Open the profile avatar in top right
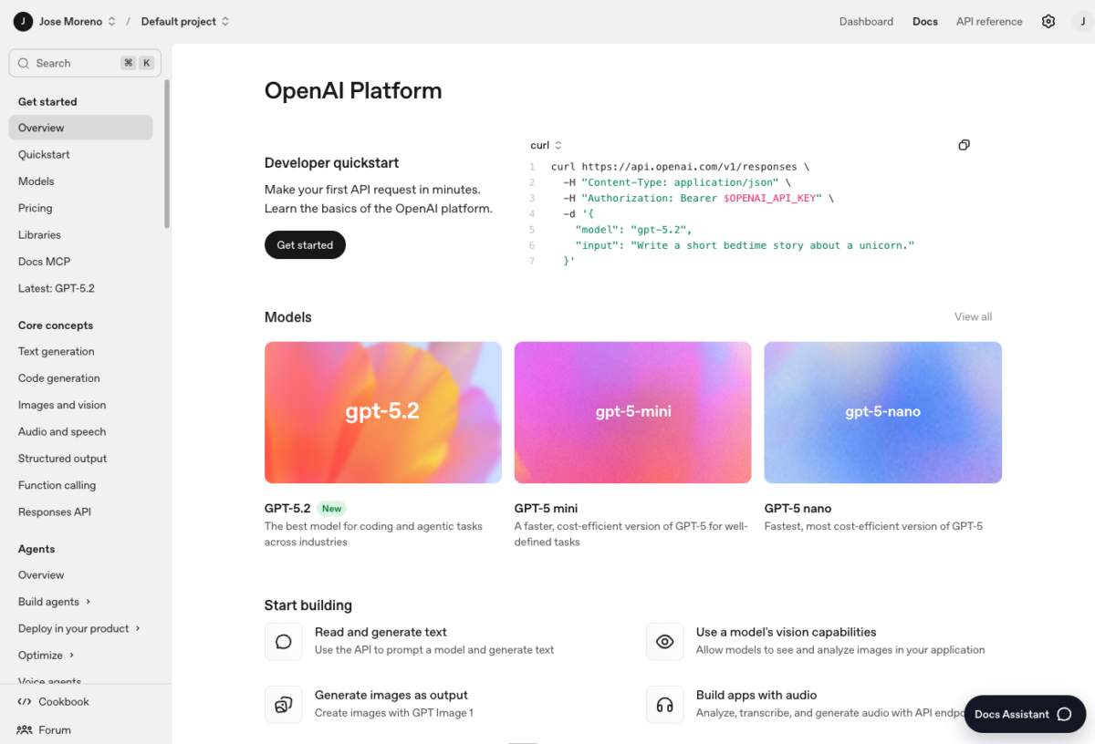Viewport: 1095px width, 744px height. [1082, 20]
